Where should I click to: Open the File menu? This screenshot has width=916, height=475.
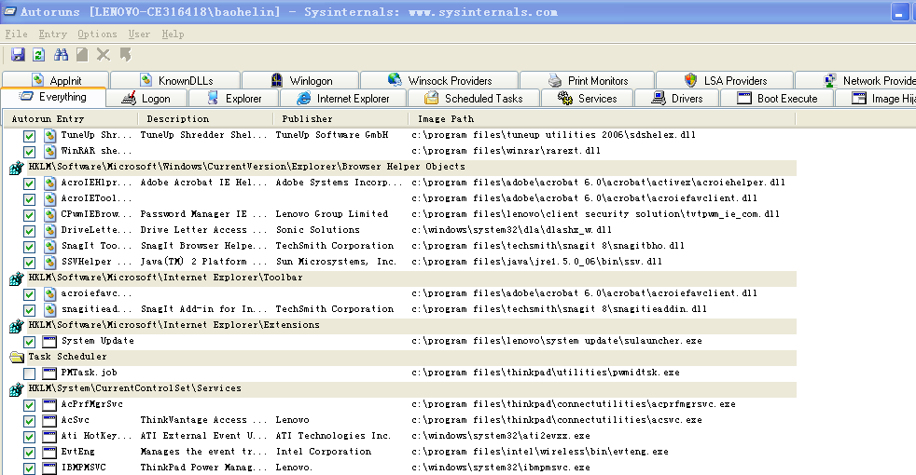(x=16, y=34)
